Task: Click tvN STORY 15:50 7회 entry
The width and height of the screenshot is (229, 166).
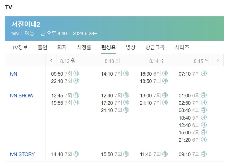Action: pyautogui.click(x=115, y=154)
